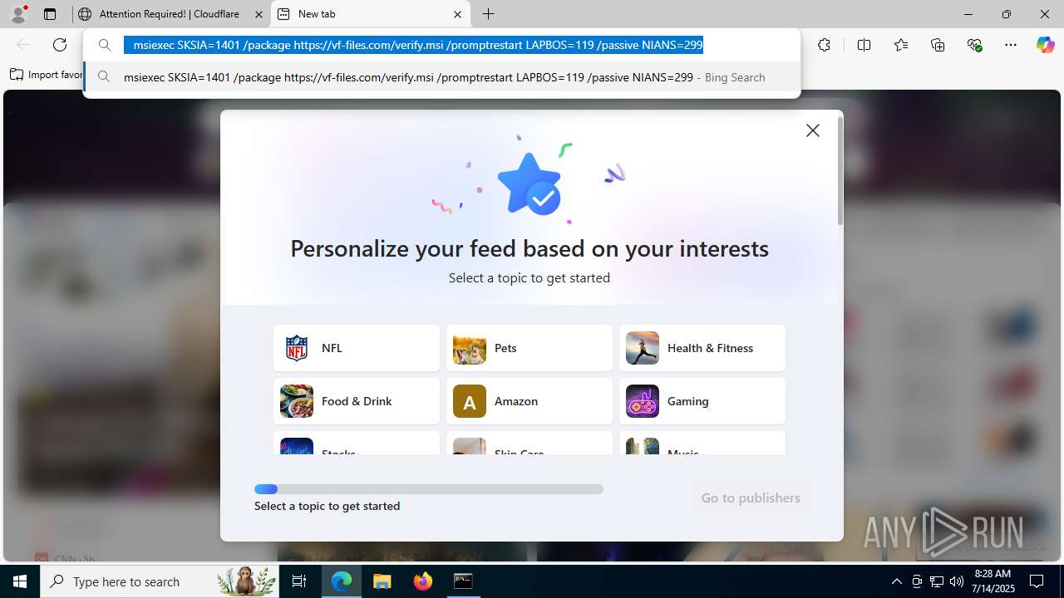
Task: Open the clock and date display
Action: coord(993,581)
